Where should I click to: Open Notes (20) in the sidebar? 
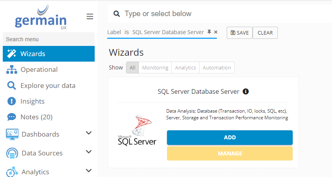click(x=36, y=117)
